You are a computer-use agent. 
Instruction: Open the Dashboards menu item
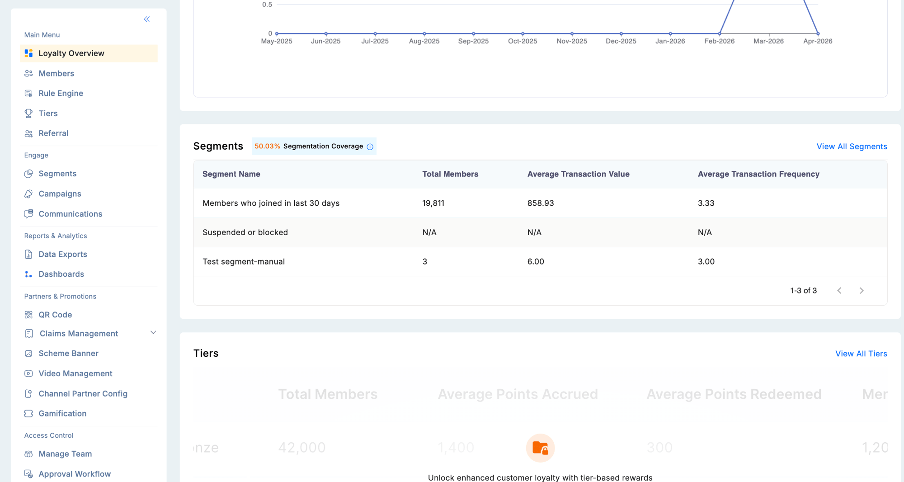point(89,274)
